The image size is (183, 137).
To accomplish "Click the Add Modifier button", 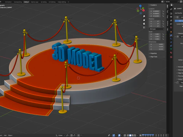I will 178,13.
